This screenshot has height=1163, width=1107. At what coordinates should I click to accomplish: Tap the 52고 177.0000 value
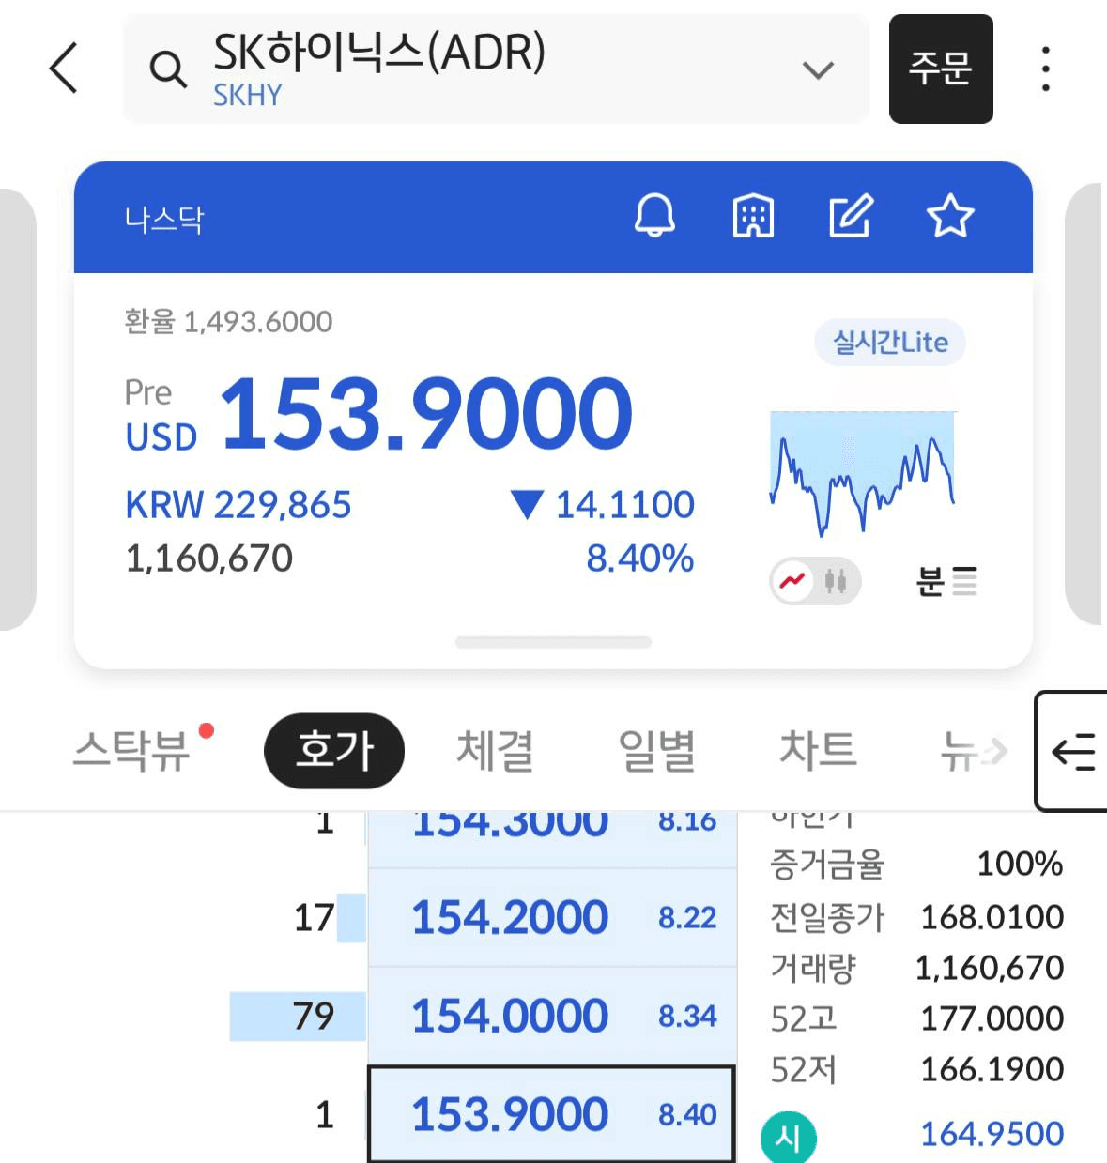(992, 1018)
